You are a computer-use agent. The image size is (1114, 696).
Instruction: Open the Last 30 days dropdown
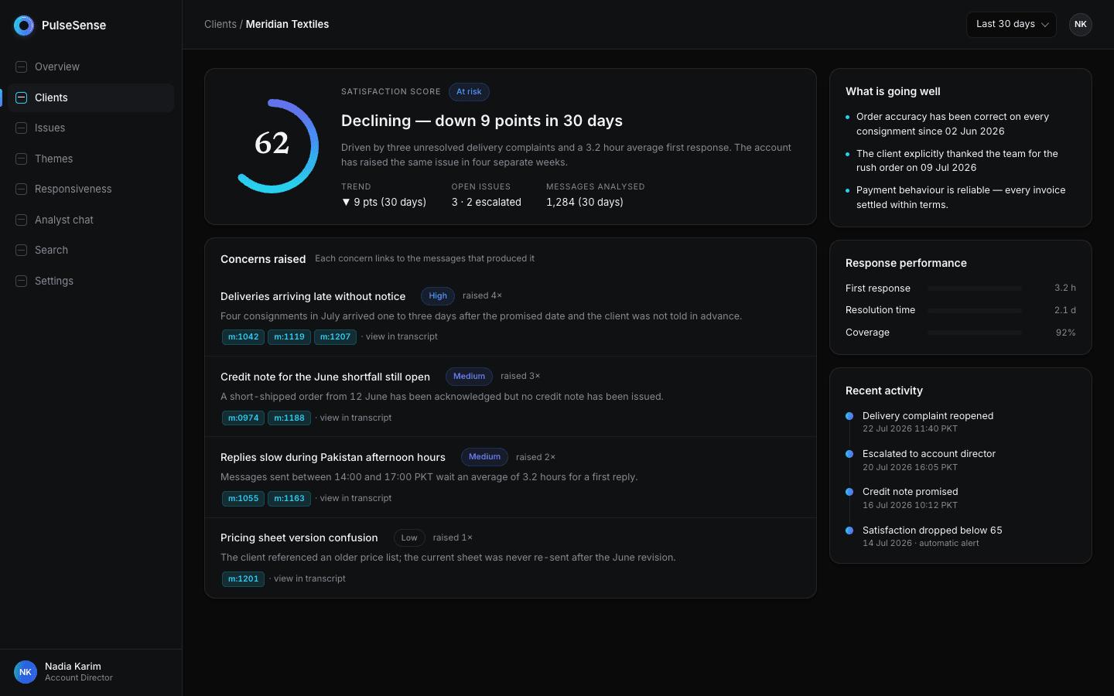point(1011,25)
